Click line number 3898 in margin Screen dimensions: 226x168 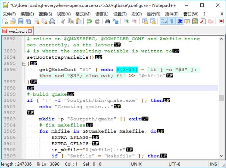[10, 88]
